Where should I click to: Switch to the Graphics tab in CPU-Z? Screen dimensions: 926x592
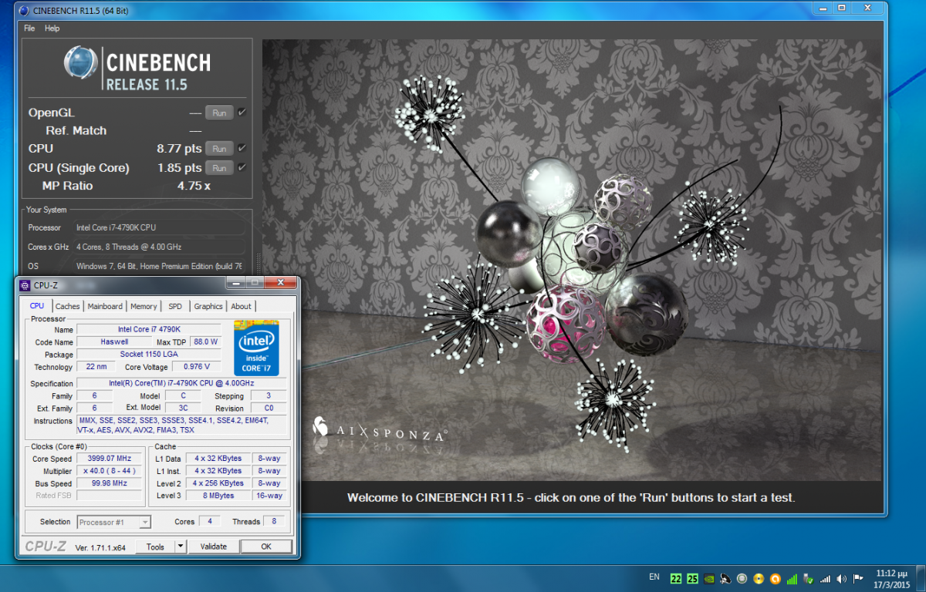[x=208, y=306]
